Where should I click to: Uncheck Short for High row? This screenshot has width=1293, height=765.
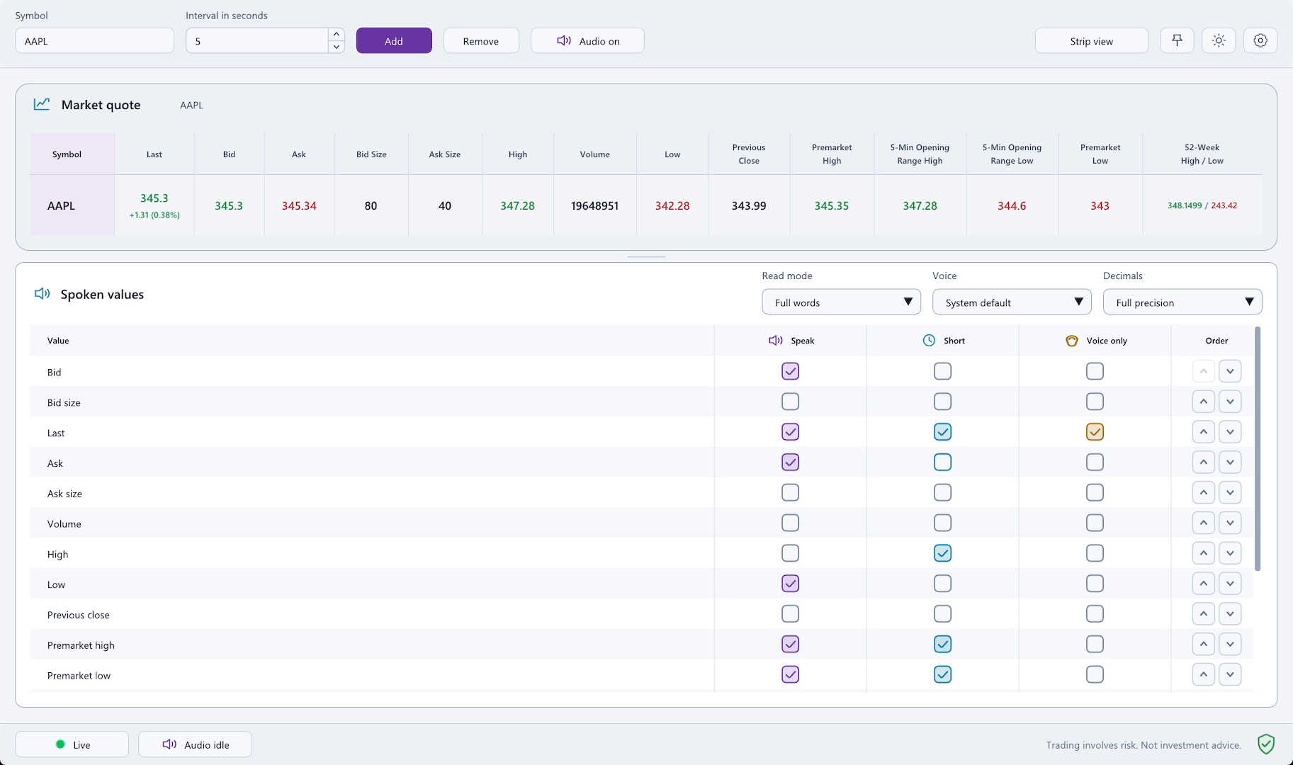pyautogui.click(x=942, y=553)
